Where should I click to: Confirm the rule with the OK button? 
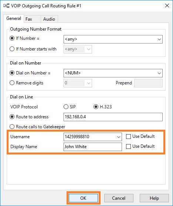tap(83, 198)
